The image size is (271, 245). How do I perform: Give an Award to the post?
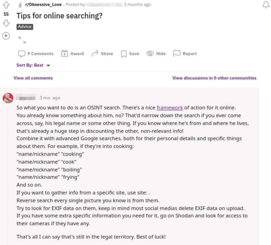click(x=72, y=54)
